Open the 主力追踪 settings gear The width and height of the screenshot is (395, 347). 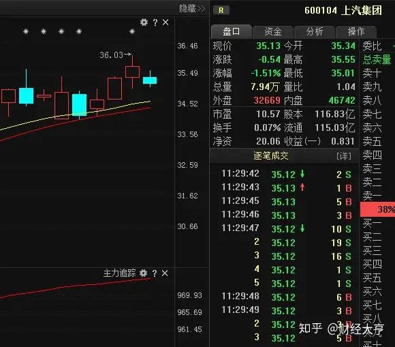(x=143, y=273)
